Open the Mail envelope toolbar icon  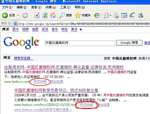point(106,15)
